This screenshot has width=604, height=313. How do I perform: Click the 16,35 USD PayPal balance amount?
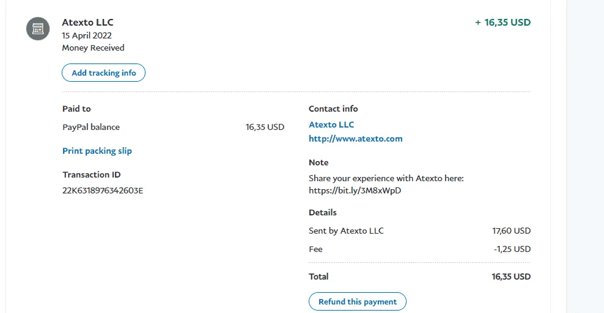265,128
